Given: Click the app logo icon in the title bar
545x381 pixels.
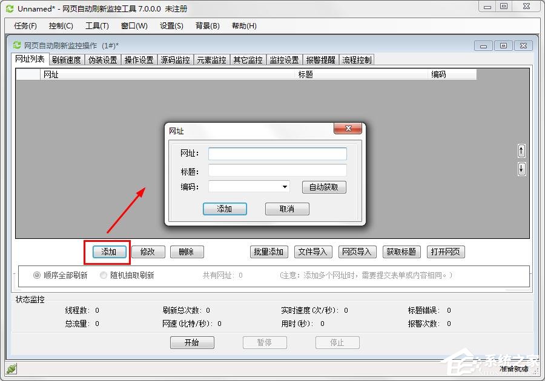Looking at the screenshot, I should (8, 8).
